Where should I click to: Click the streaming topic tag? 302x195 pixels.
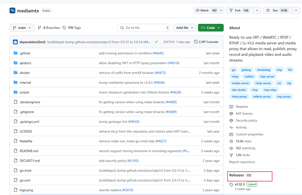coord(263,70)
